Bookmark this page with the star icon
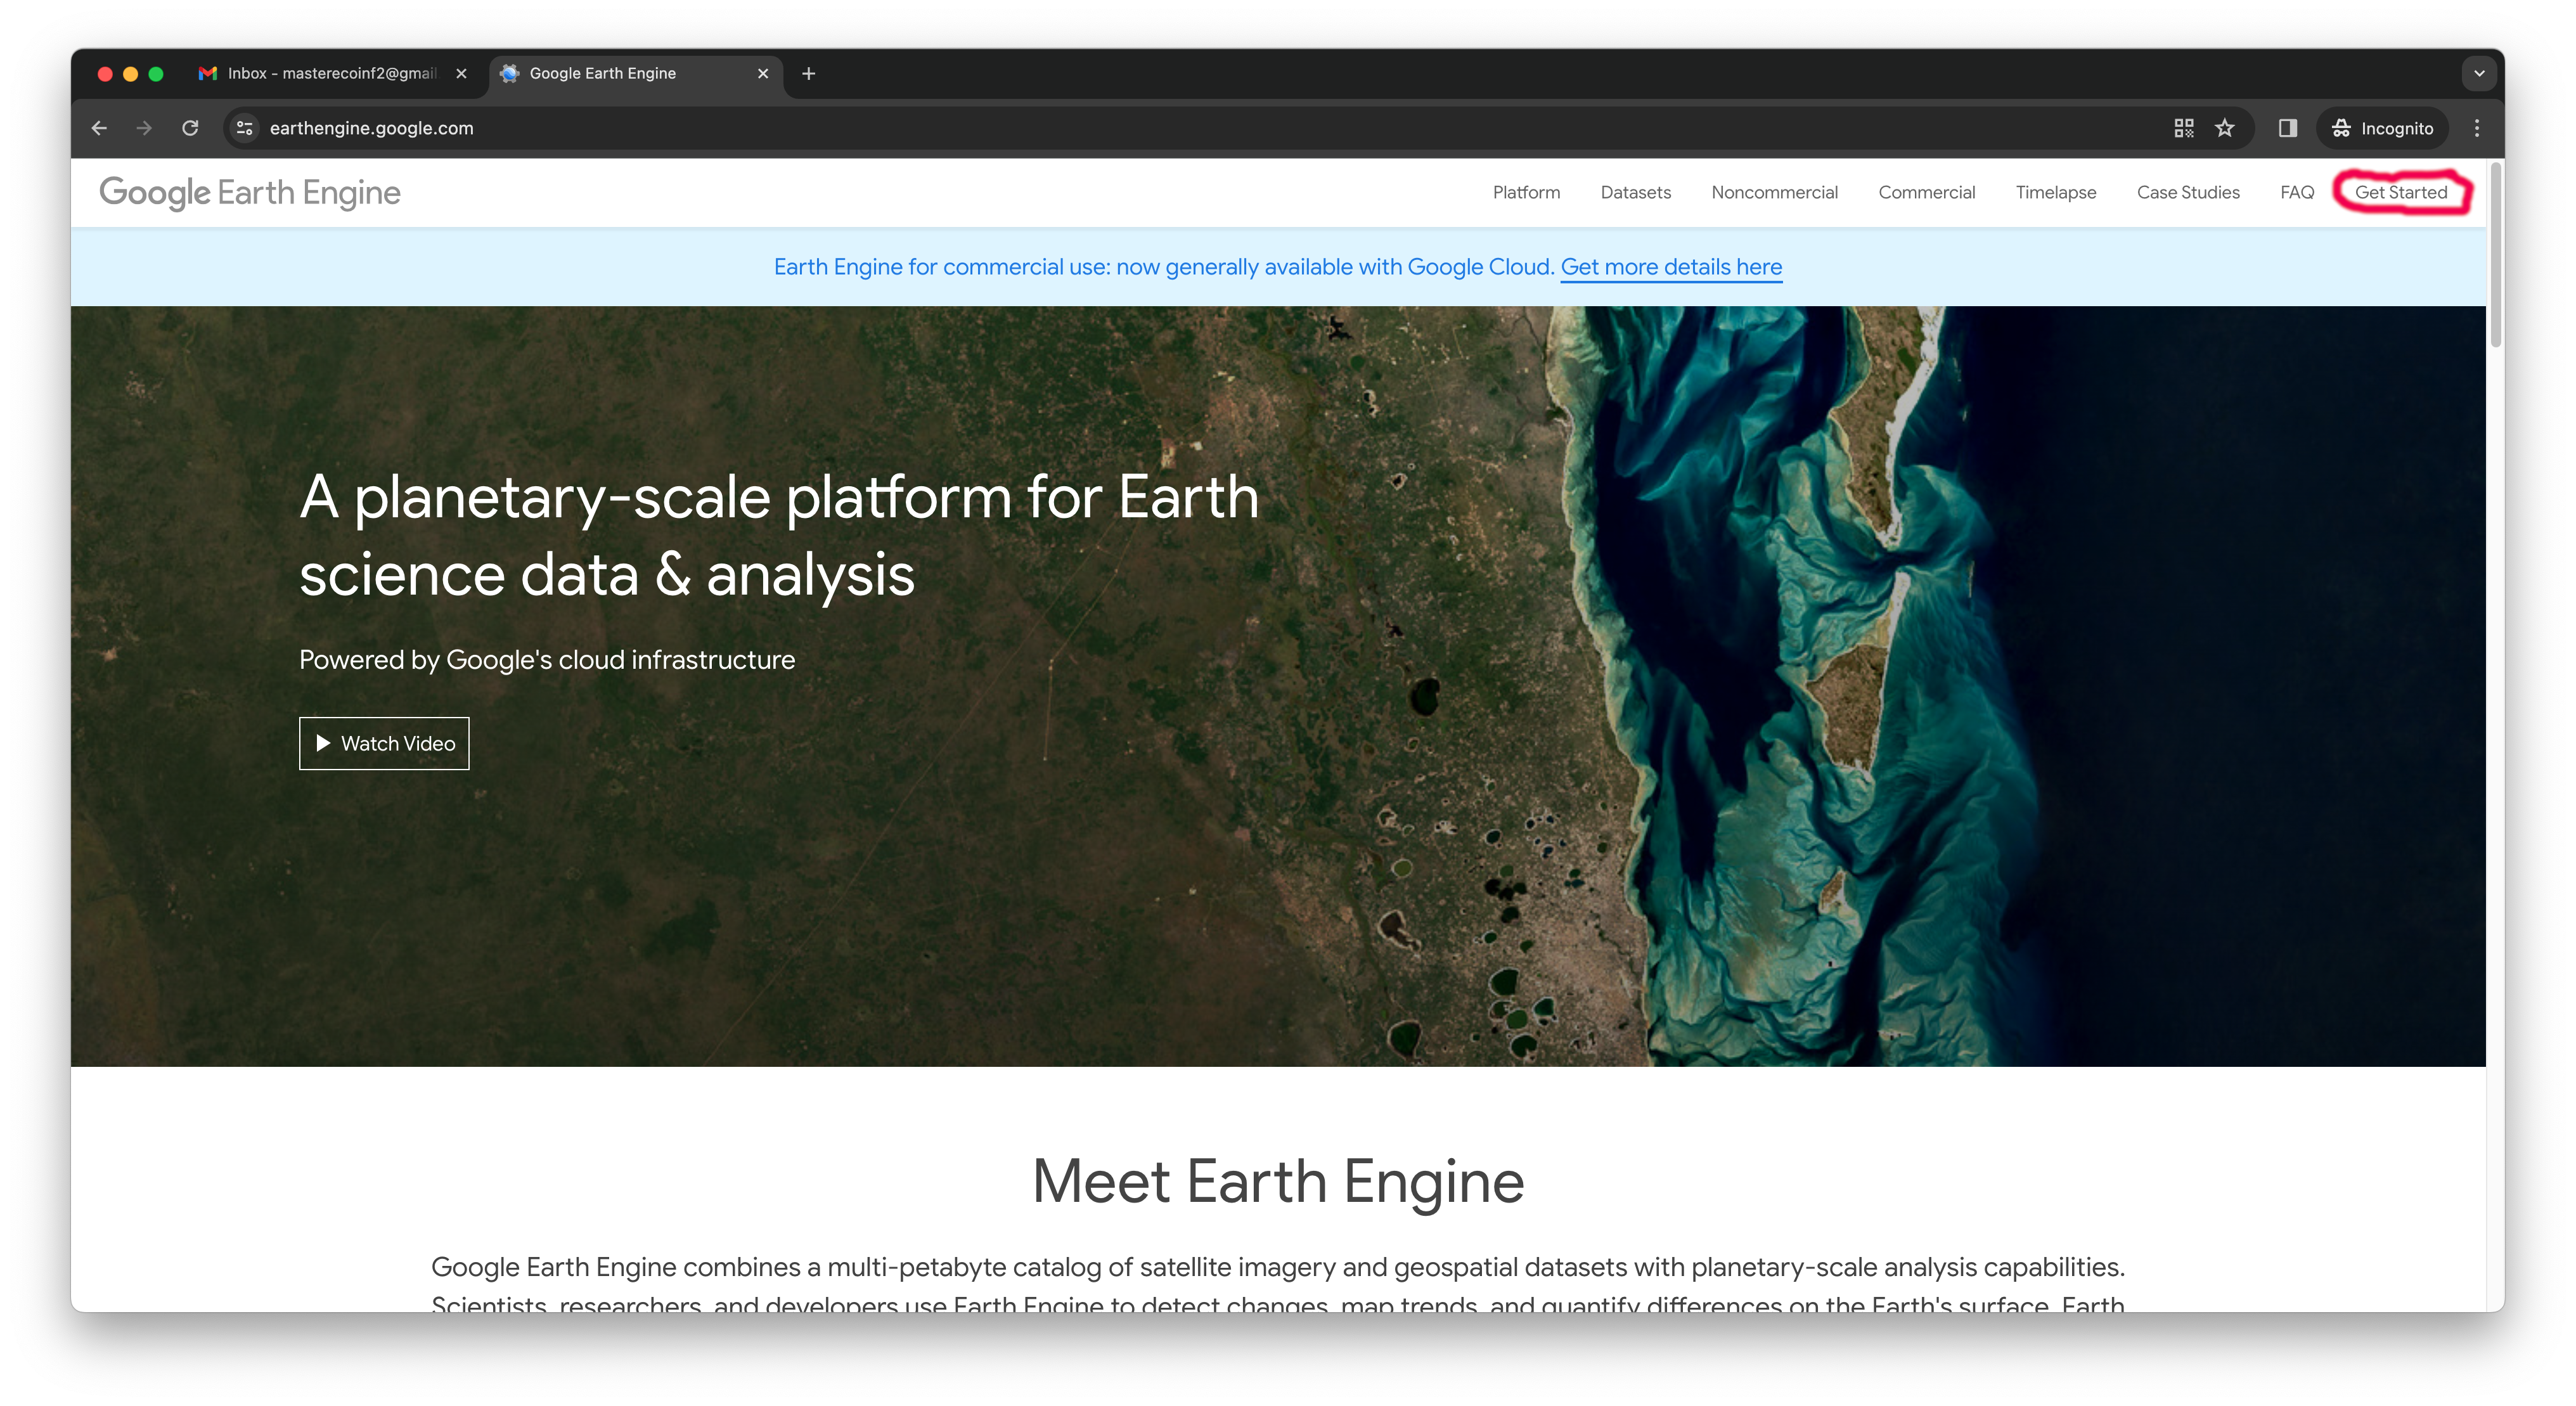 tap(2224, 128)
